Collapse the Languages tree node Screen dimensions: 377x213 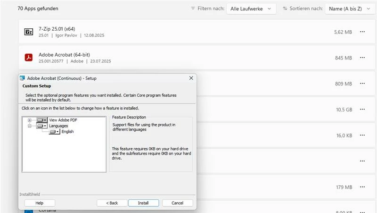coord(29,126)
